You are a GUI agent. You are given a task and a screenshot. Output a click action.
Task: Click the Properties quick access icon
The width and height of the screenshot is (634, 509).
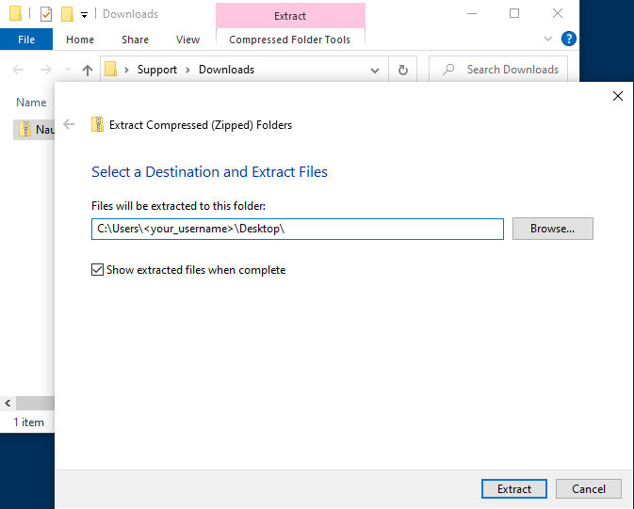coord(46,14)
